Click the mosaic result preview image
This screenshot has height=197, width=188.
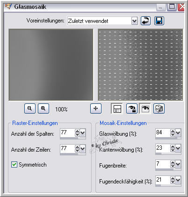pyautogui.click(x=140, y=65)
